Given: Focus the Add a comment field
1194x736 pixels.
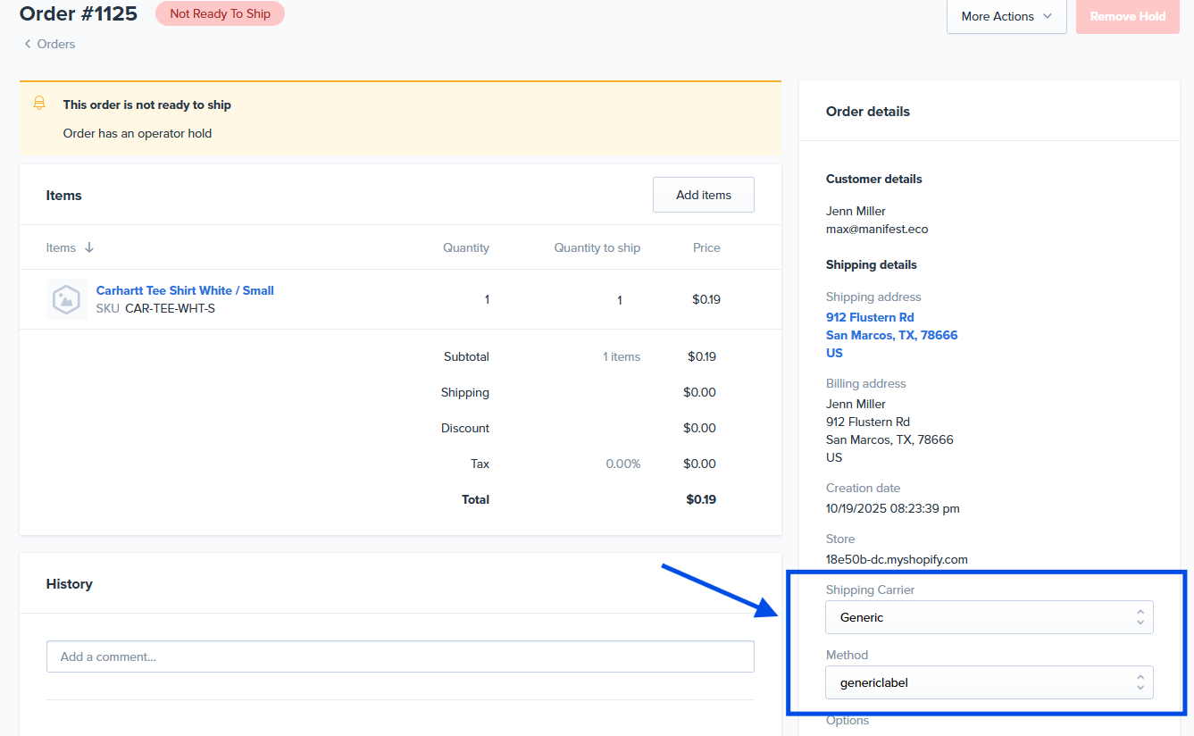Looking at the screenshot, I should coord(400,657).
